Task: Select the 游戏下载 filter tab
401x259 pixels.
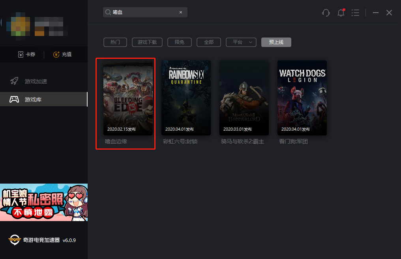Action: [147, 42]
